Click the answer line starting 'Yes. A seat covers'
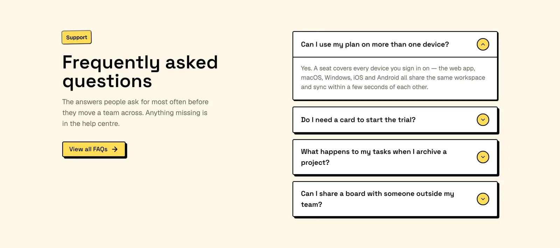The width and height of the screenshot is (560, 248). tap(388, 68)
